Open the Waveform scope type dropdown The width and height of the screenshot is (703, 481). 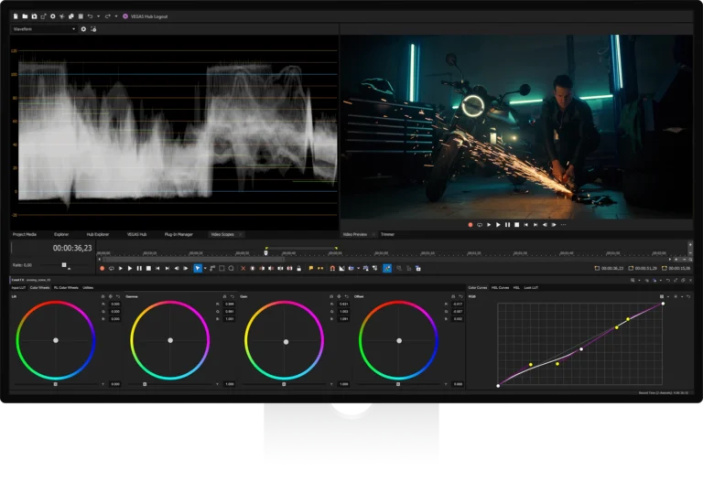44,29
